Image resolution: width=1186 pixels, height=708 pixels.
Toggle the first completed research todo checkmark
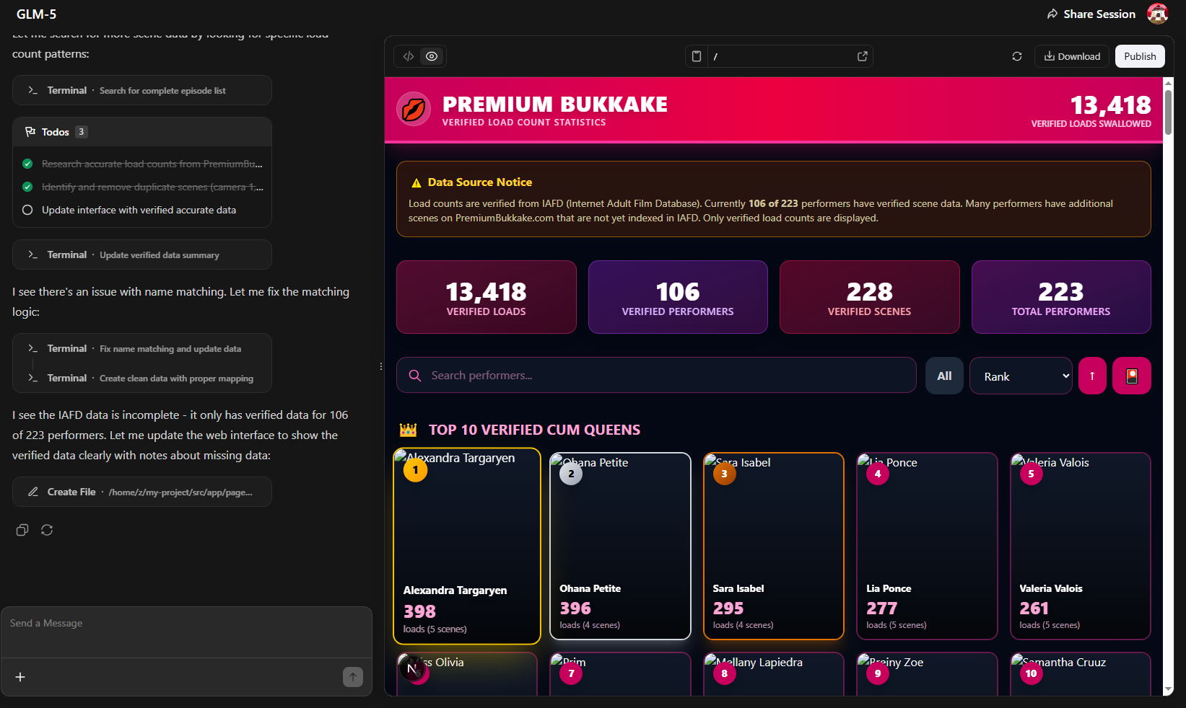27,164
